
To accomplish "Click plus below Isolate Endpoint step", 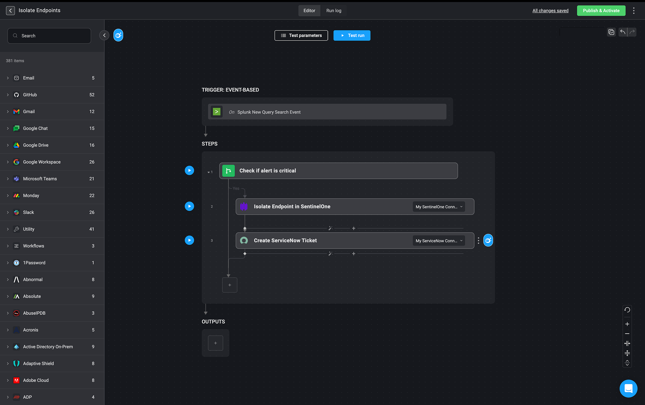I will tap(353, 228).
